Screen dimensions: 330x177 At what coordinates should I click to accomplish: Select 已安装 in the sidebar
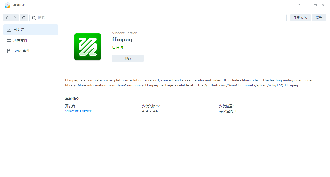click(x=31, y=30)
